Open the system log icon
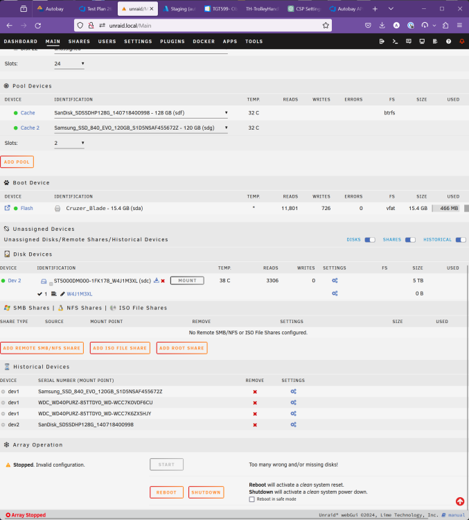This screenshot has height=520, width=469. point(435,42)
